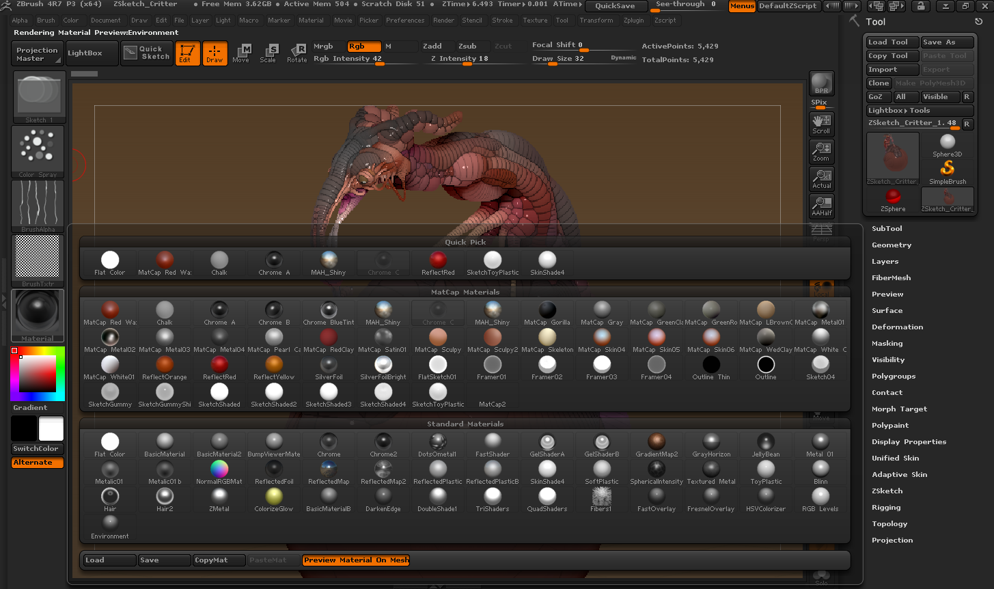Pick the GelShaderA material
This screenshot has height=589, width=994.
(547, 446)
